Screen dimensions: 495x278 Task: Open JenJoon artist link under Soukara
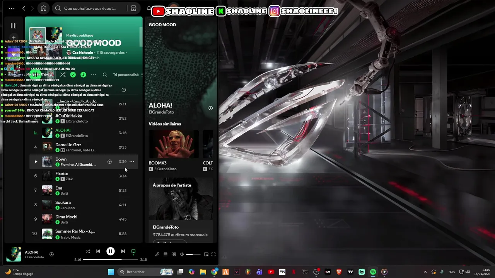click(68, 208)
